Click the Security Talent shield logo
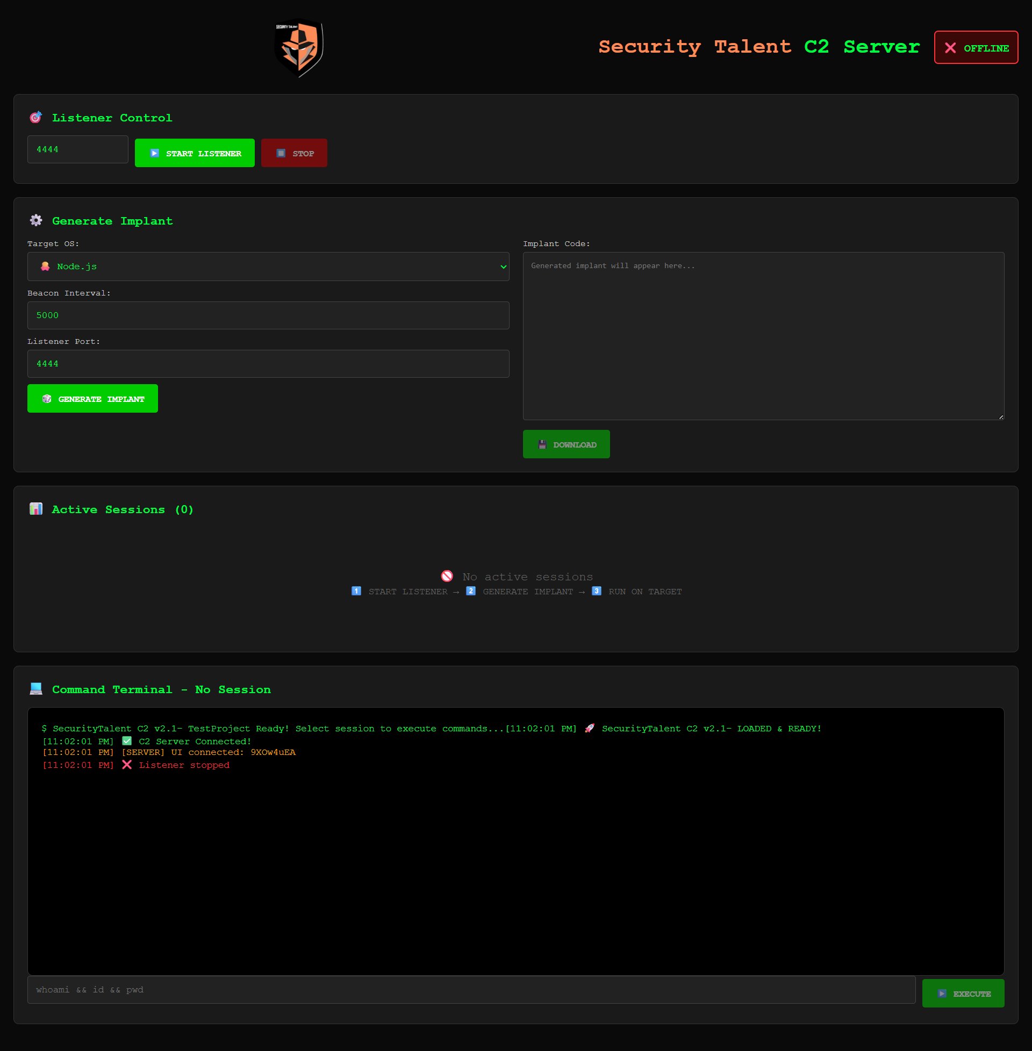 point(299,48)
